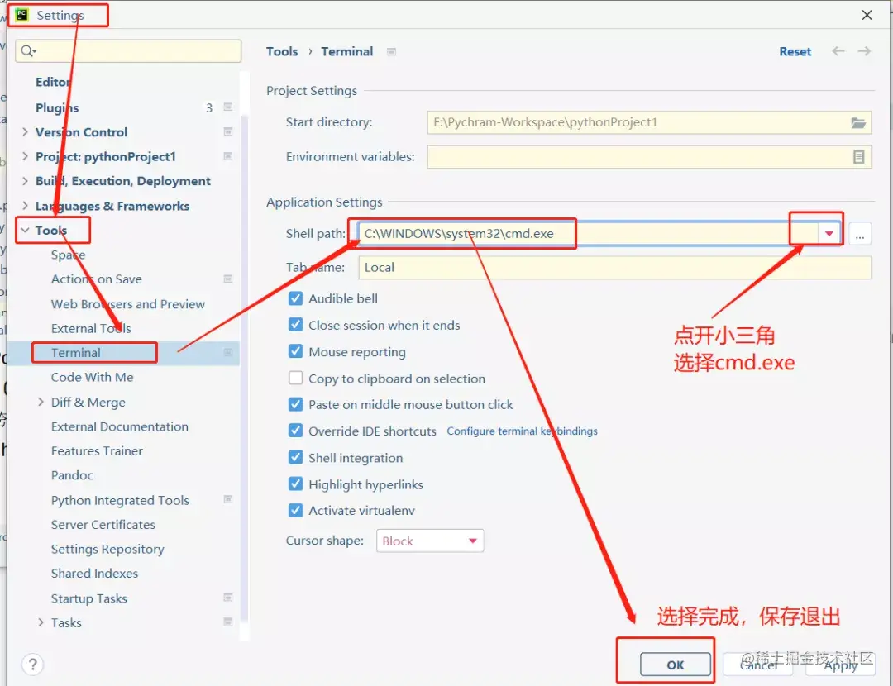Viewport: 893px width, 686px height.
Task: Open External Documentation settings
Action: (x=120, y=426)
